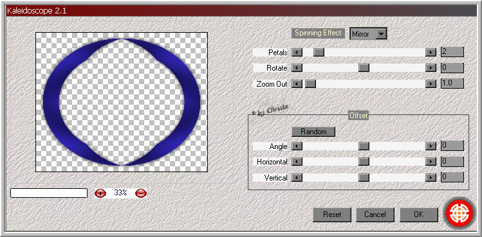Click the blue ring preview image
The image size is (482, 237).
pos(122,102)
